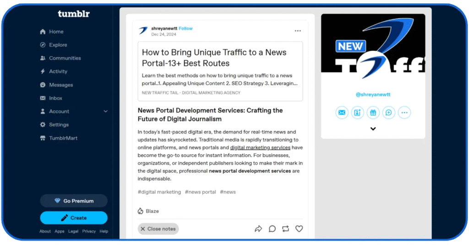Click the share arrow icon on post
Screen dimensions: 469x245
pos(258,229)
